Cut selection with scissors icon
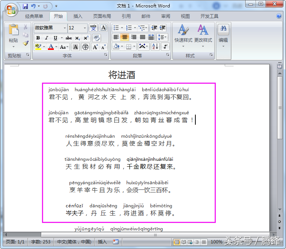The image size is (286, 249). click(x=26, y=27)
